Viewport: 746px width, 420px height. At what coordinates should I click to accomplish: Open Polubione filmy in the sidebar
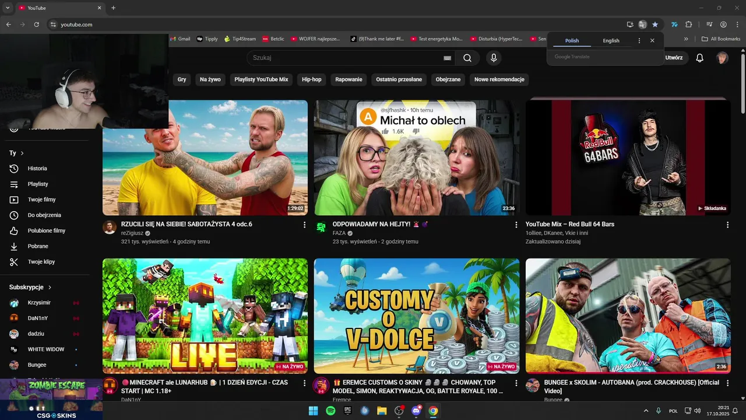coord(47,231)
